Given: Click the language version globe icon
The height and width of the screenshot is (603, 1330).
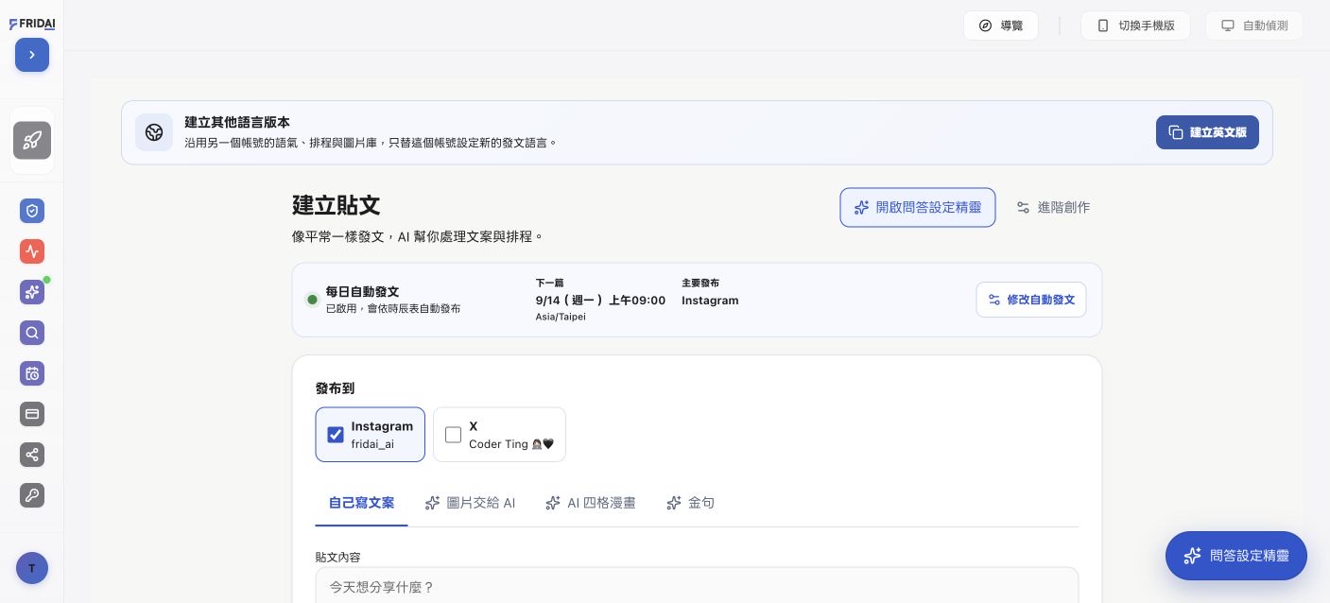Looking at the screenshot, I should [154, 132].
